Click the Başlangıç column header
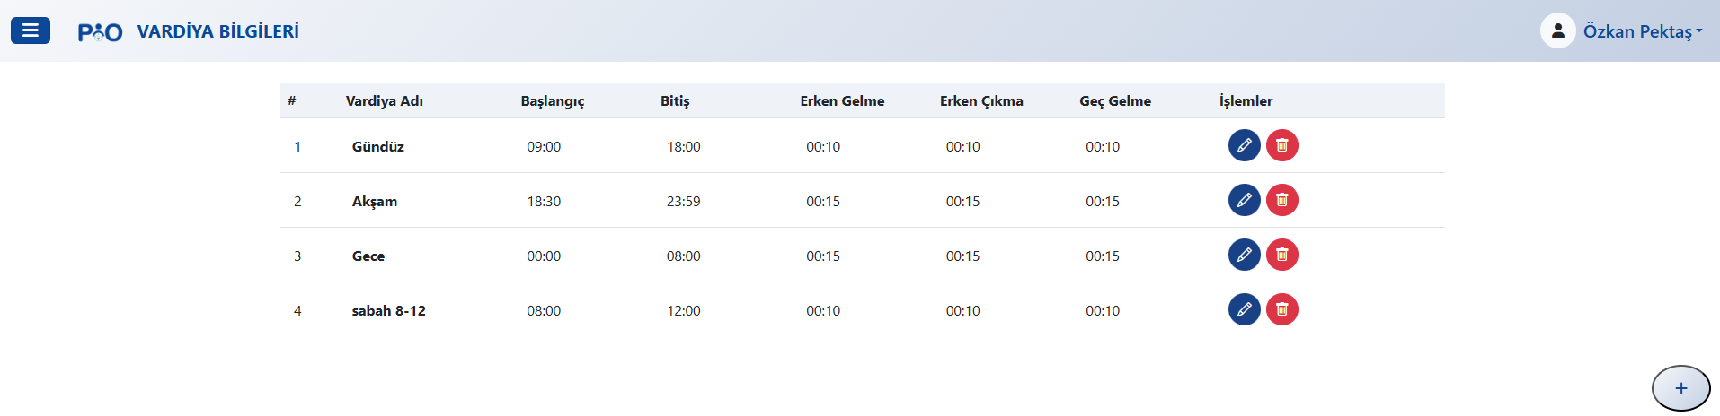 (x=552, y=100)
